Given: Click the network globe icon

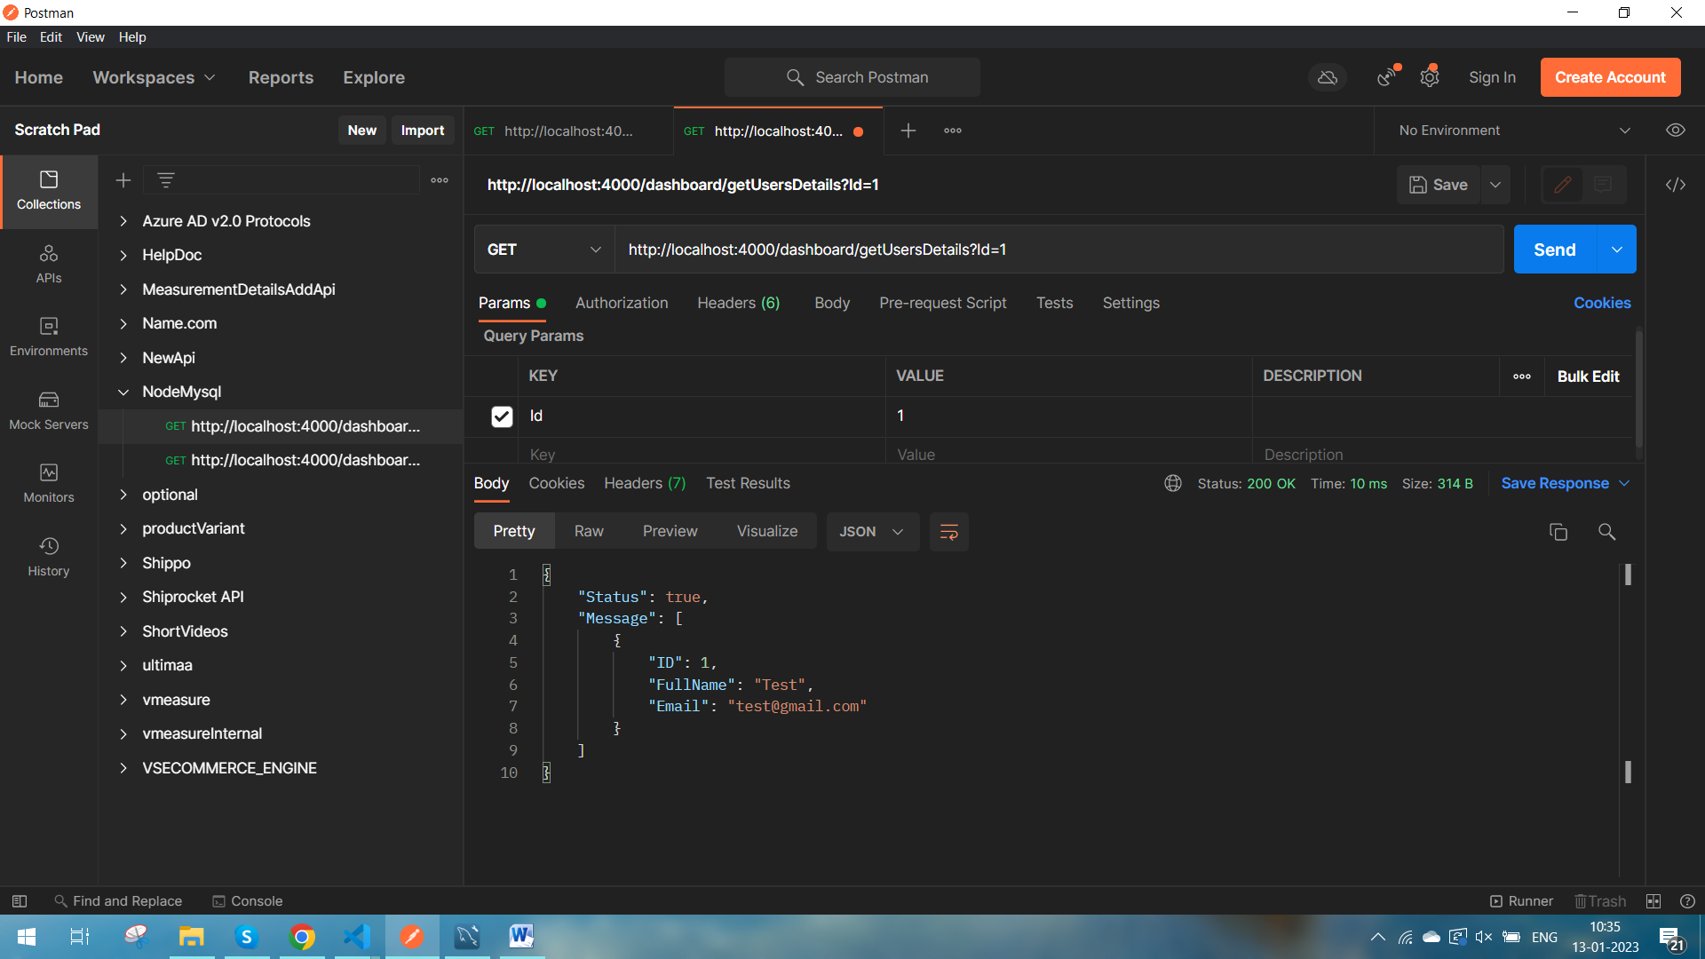Looking at the screenshot, I should 1173,483.
